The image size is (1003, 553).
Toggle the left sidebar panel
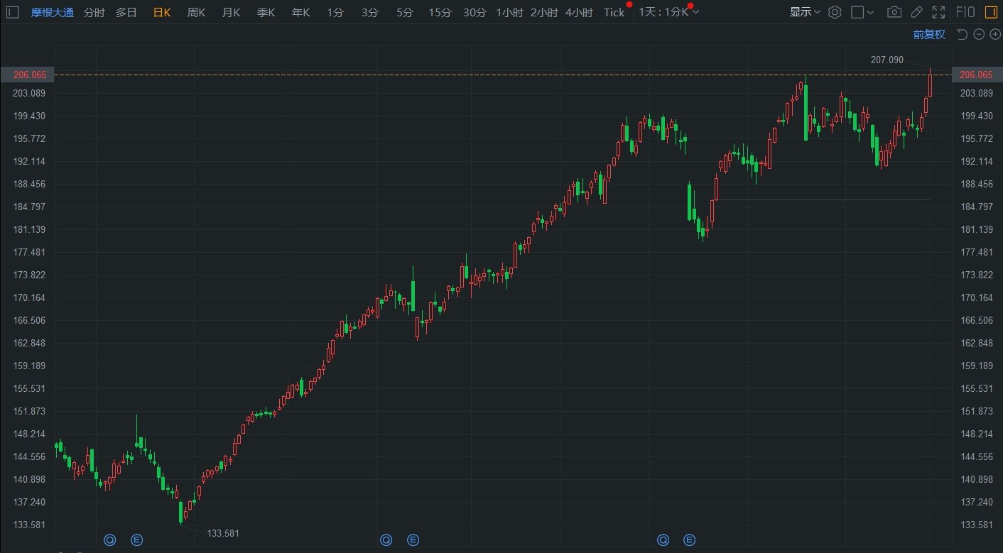coord(12,12)
